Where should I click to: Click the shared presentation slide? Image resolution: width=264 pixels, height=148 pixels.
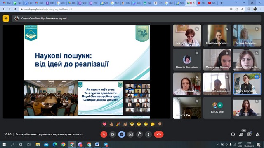[x=87, y=72]
